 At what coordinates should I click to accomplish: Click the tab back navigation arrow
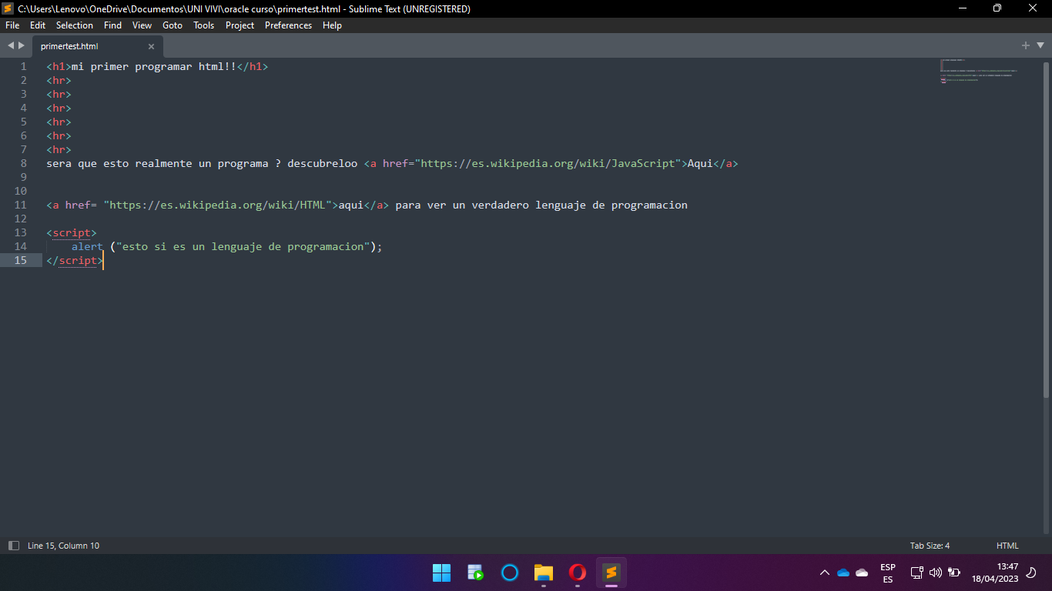click(11, 45)
